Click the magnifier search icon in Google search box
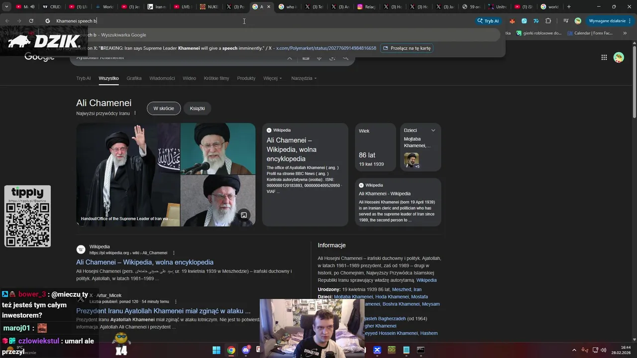The image size is (637, 358). [x=345, y=58]
